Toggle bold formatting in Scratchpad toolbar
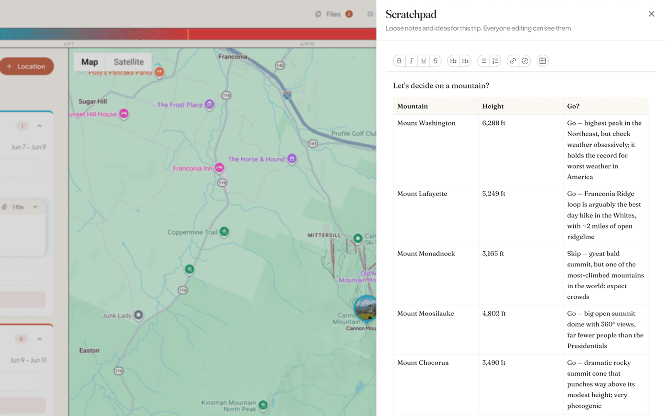The height and width of the screenshot is (416, 665). click(x=399, y=61)
